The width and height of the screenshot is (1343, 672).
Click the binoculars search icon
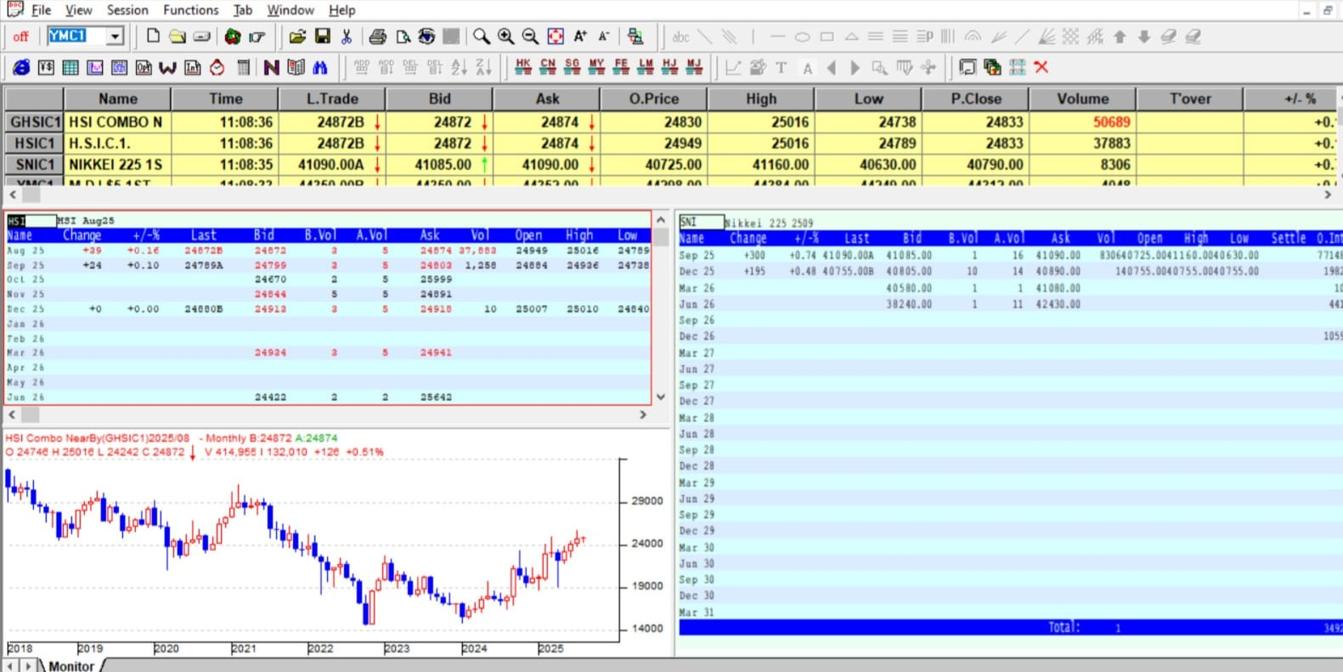(320, 68)
